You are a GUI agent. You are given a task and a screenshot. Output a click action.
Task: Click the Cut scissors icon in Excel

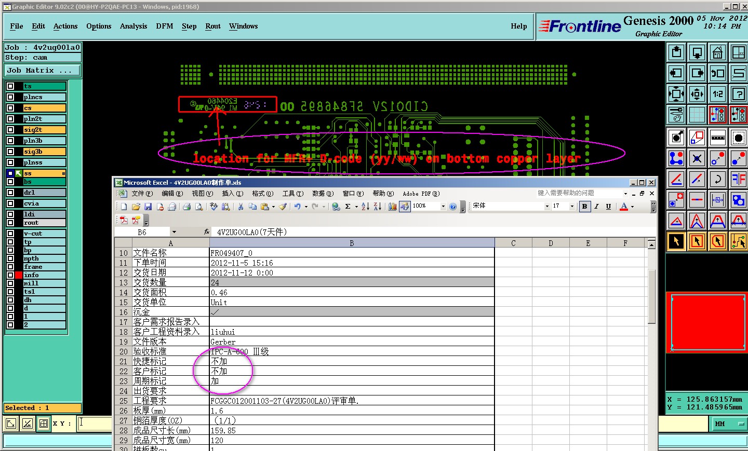(x=241, y=207)
